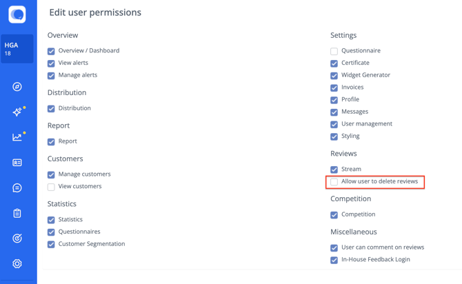Disable the Widget Generator checkbox
The width and height of the screenshot is (462, 284).
[x=334, y=75]
